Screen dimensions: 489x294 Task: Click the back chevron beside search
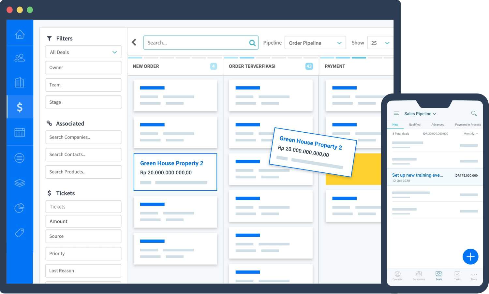pos(134,42)
